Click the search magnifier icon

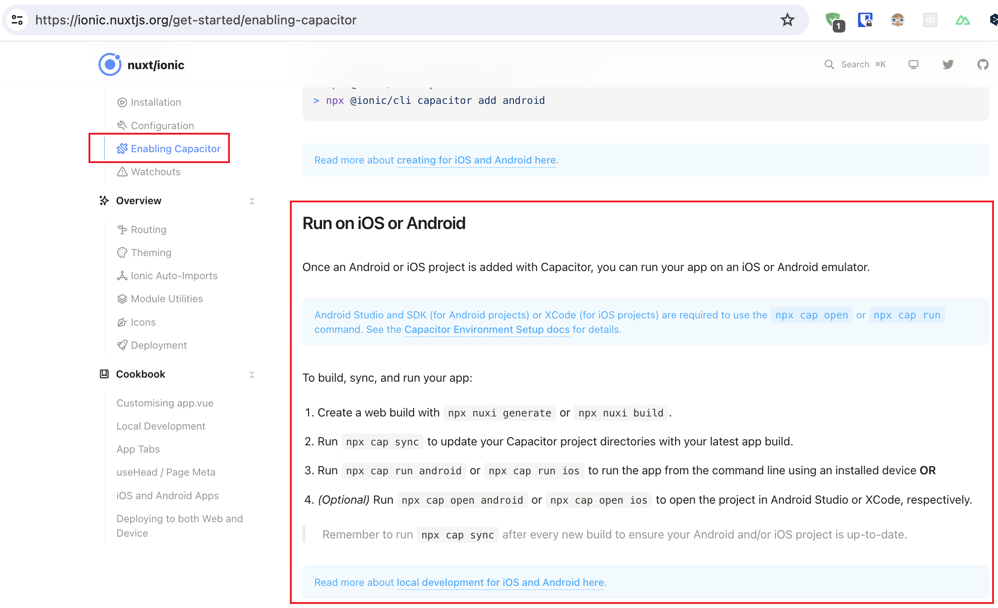[x=830, y=64]
